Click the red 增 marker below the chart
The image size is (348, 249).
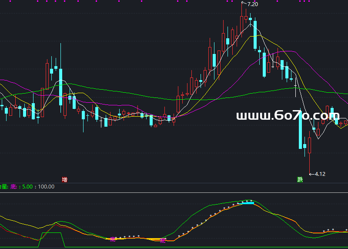64,179
